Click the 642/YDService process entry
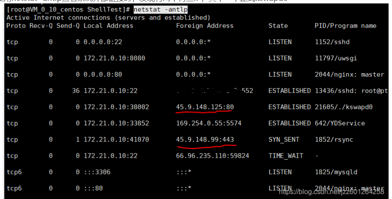 click(339, 123)
